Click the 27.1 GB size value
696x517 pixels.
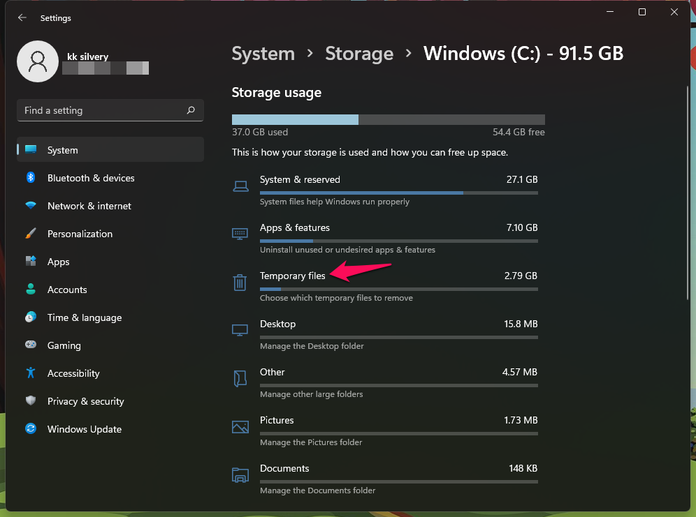click(x=522, y=179)
